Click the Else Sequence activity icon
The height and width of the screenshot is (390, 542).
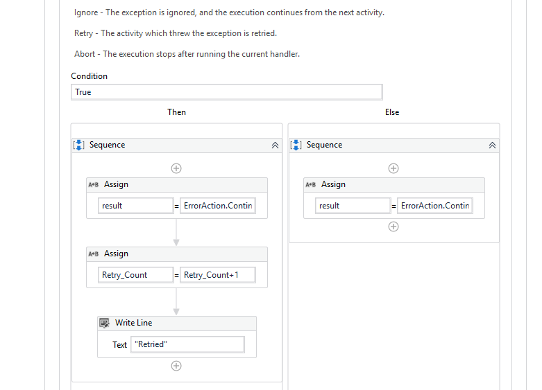coord(296,145)
